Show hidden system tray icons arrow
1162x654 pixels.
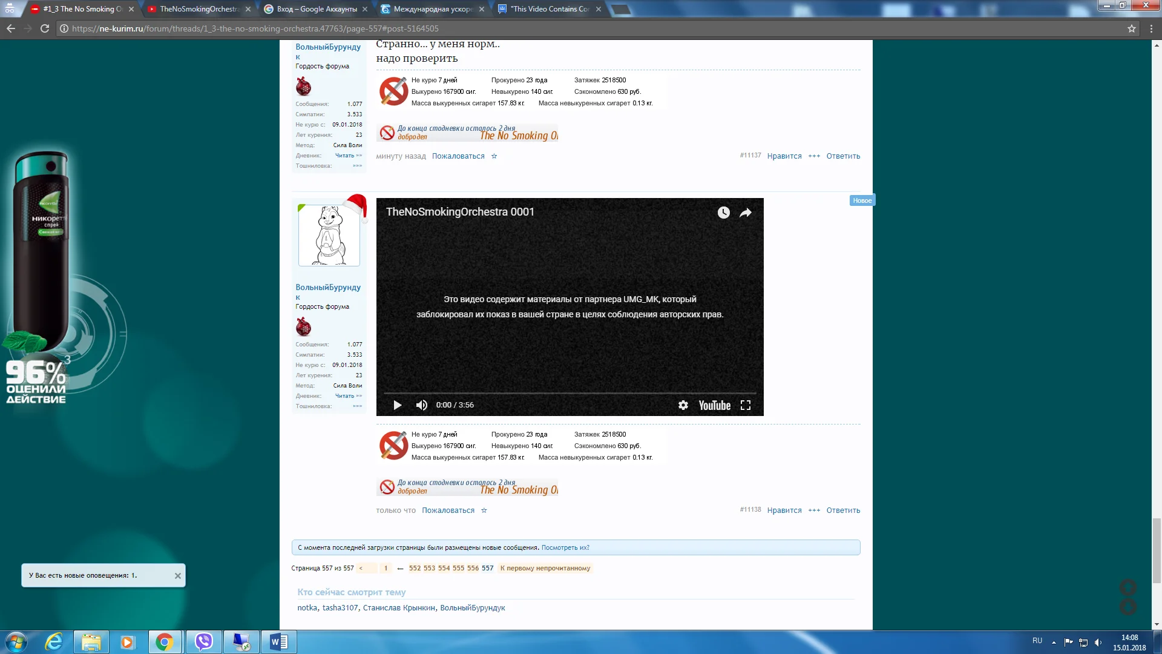1054,642
